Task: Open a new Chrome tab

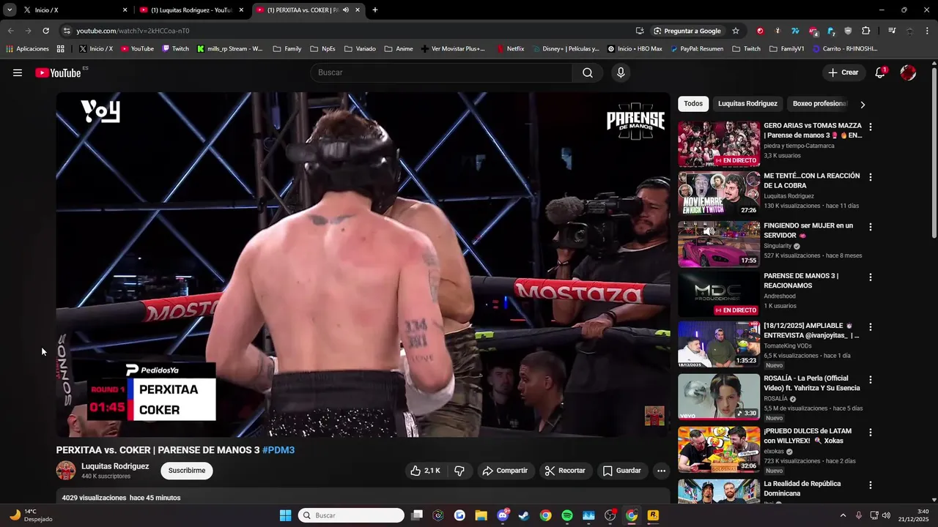Action: [375, 10]
